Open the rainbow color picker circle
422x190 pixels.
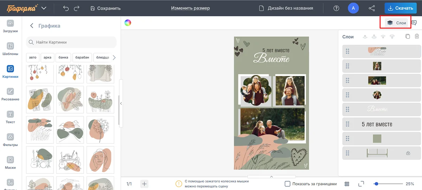[128, 23]
